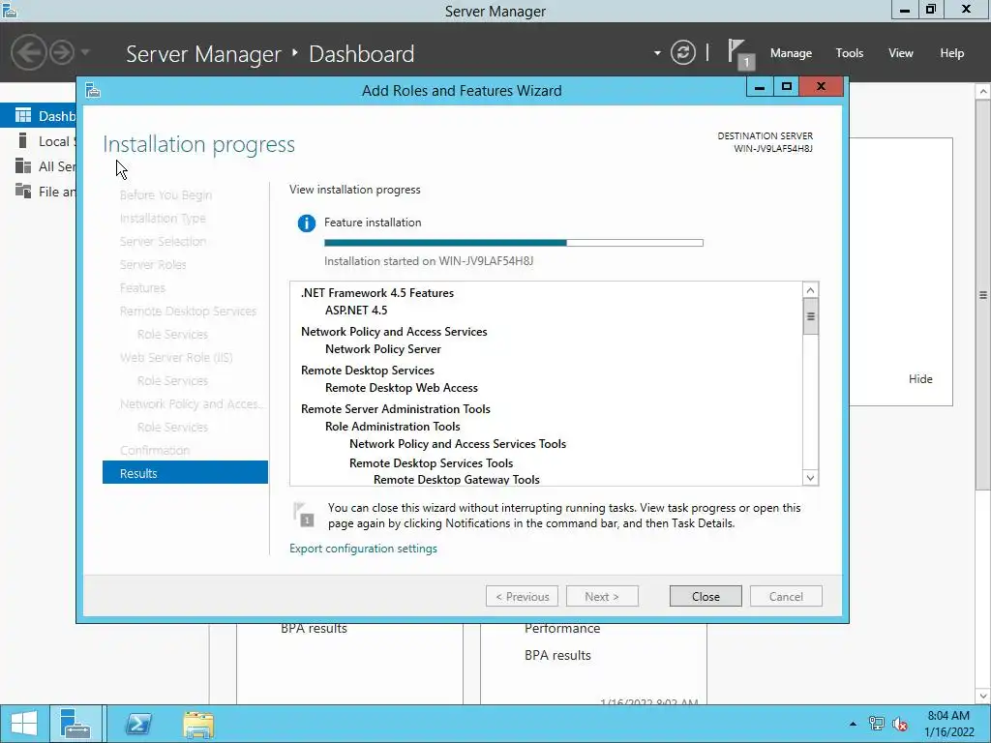Viewport: 991px width, 743px height.
Task: Select Local Server in left navigation
Action: pyautogui.click(x=39, y=141)
